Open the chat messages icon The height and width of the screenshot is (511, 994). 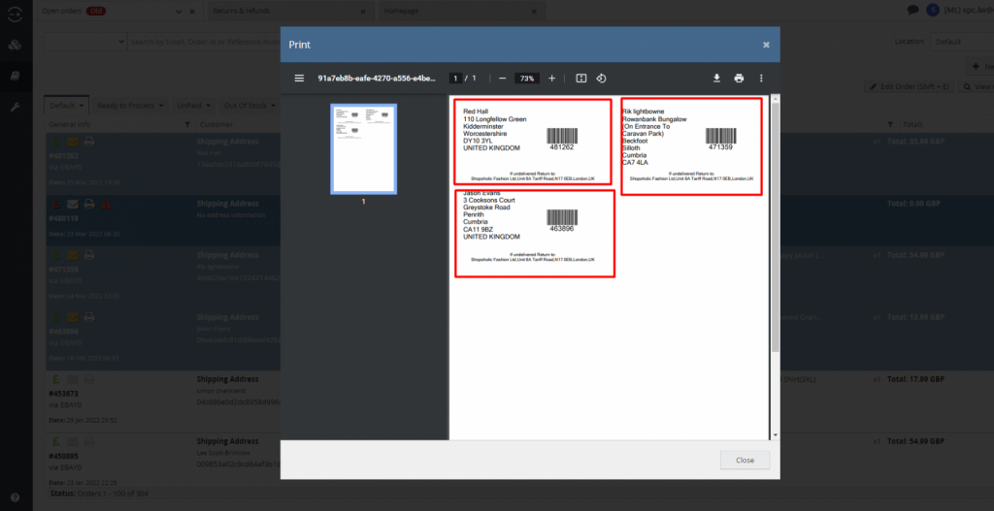(x=912, y=10)
